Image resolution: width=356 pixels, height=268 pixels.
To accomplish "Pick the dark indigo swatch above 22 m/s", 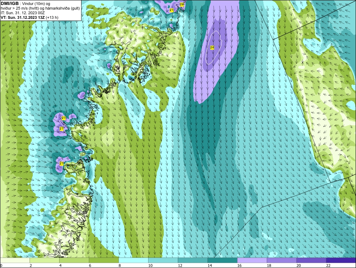I will tap(341, 260).
